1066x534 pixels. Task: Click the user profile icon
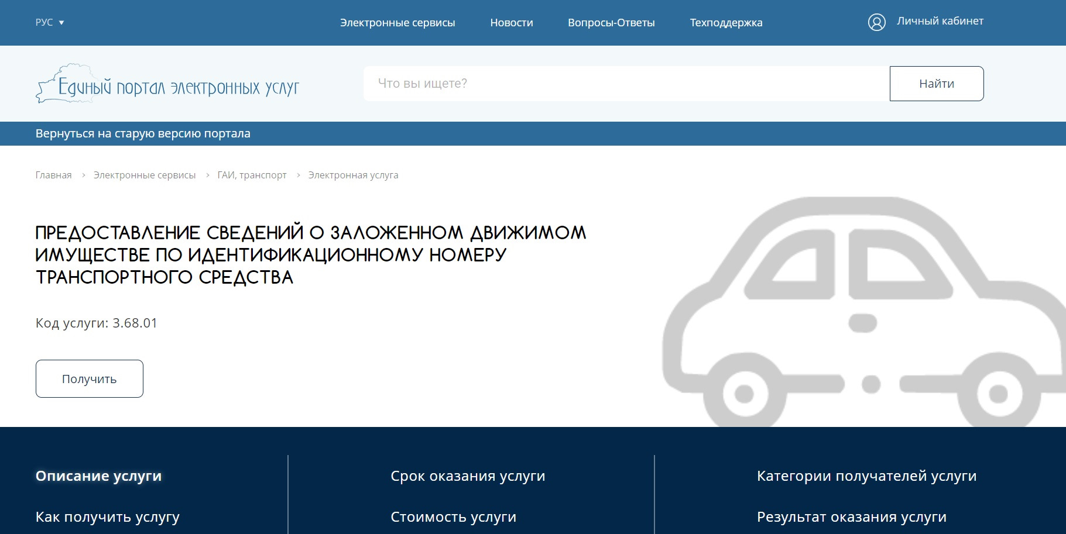(x=876, y=22)
